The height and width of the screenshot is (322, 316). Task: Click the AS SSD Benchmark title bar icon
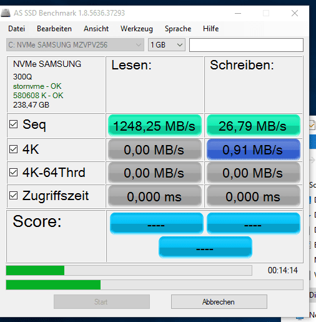(x=6, y=13)
